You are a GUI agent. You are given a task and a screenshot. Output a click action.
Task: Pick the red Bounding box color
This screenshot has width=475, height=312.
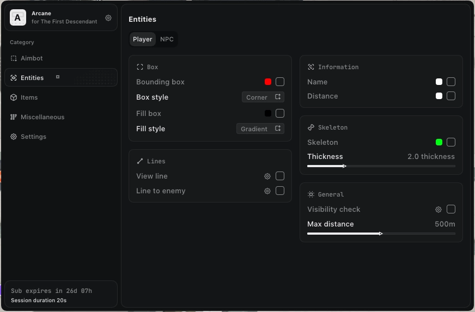point(268,82)
